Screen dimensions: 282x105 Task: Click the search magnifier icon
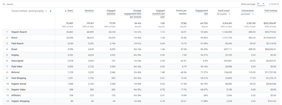click(x=4, y=4)
